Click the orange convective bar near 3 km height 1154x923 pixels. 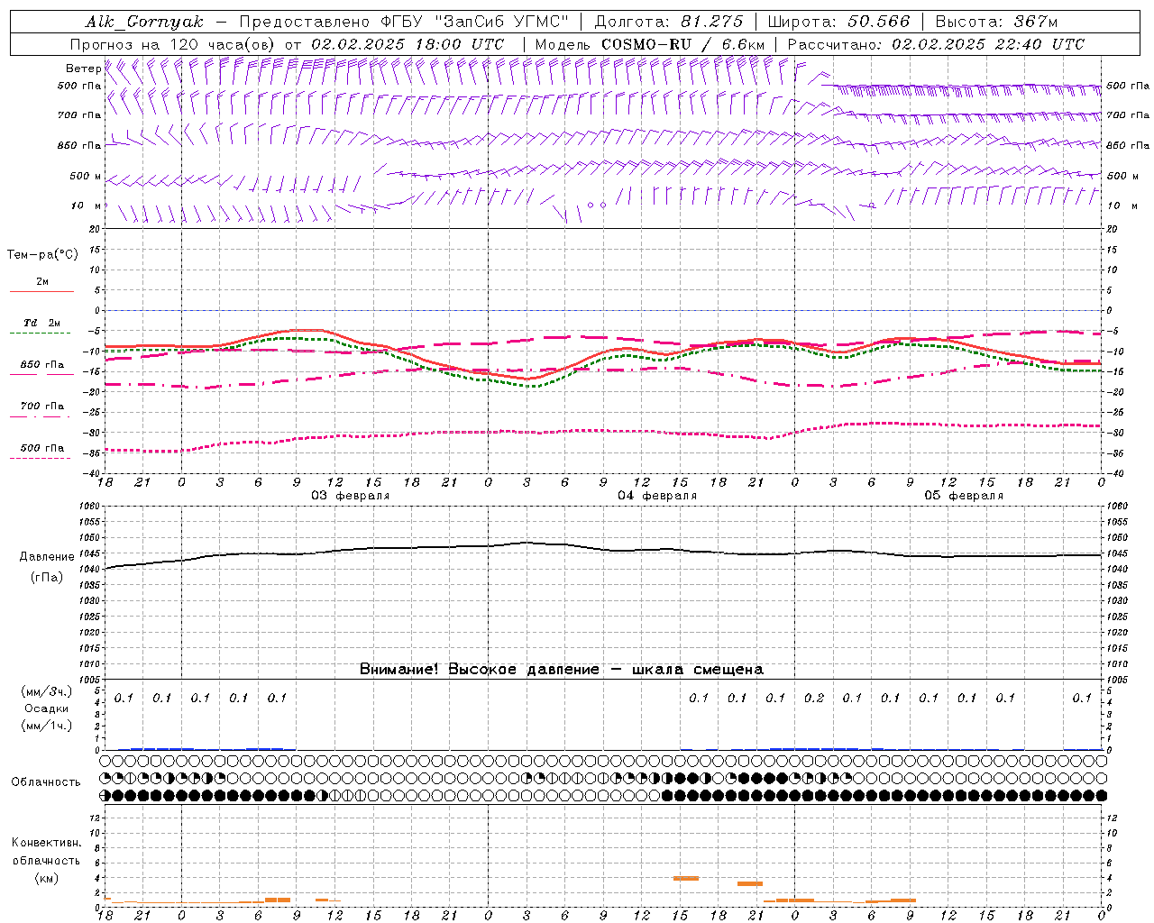(x=750, y=883)
